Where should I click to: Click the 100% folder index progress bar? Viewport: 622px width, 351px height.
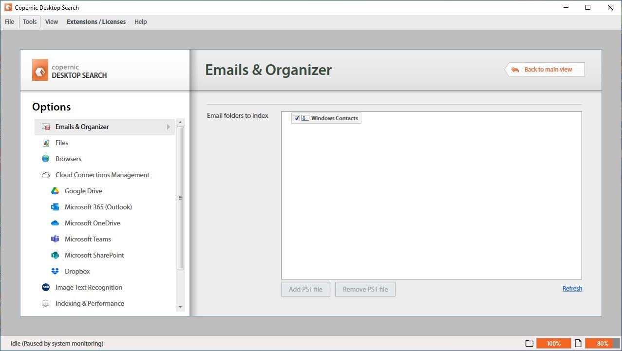(x=553, y=343)
